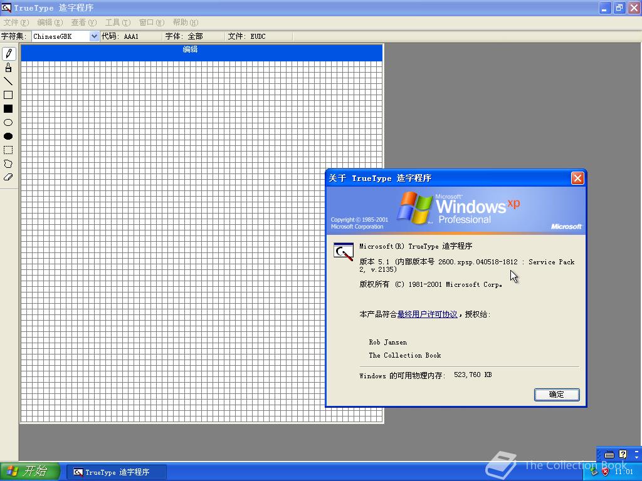Click the 代码: AAA1 field
Viewport: 642px width, 481px height.
point(130,36)
